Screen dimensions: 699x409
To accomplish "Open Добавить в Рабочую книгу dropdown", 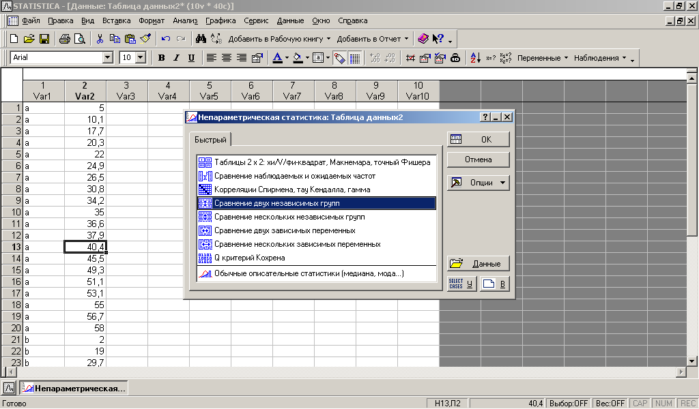I will [x=279, y=39].
